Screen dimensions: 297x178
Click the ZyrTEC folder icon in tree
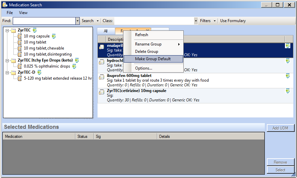(13, 30)
